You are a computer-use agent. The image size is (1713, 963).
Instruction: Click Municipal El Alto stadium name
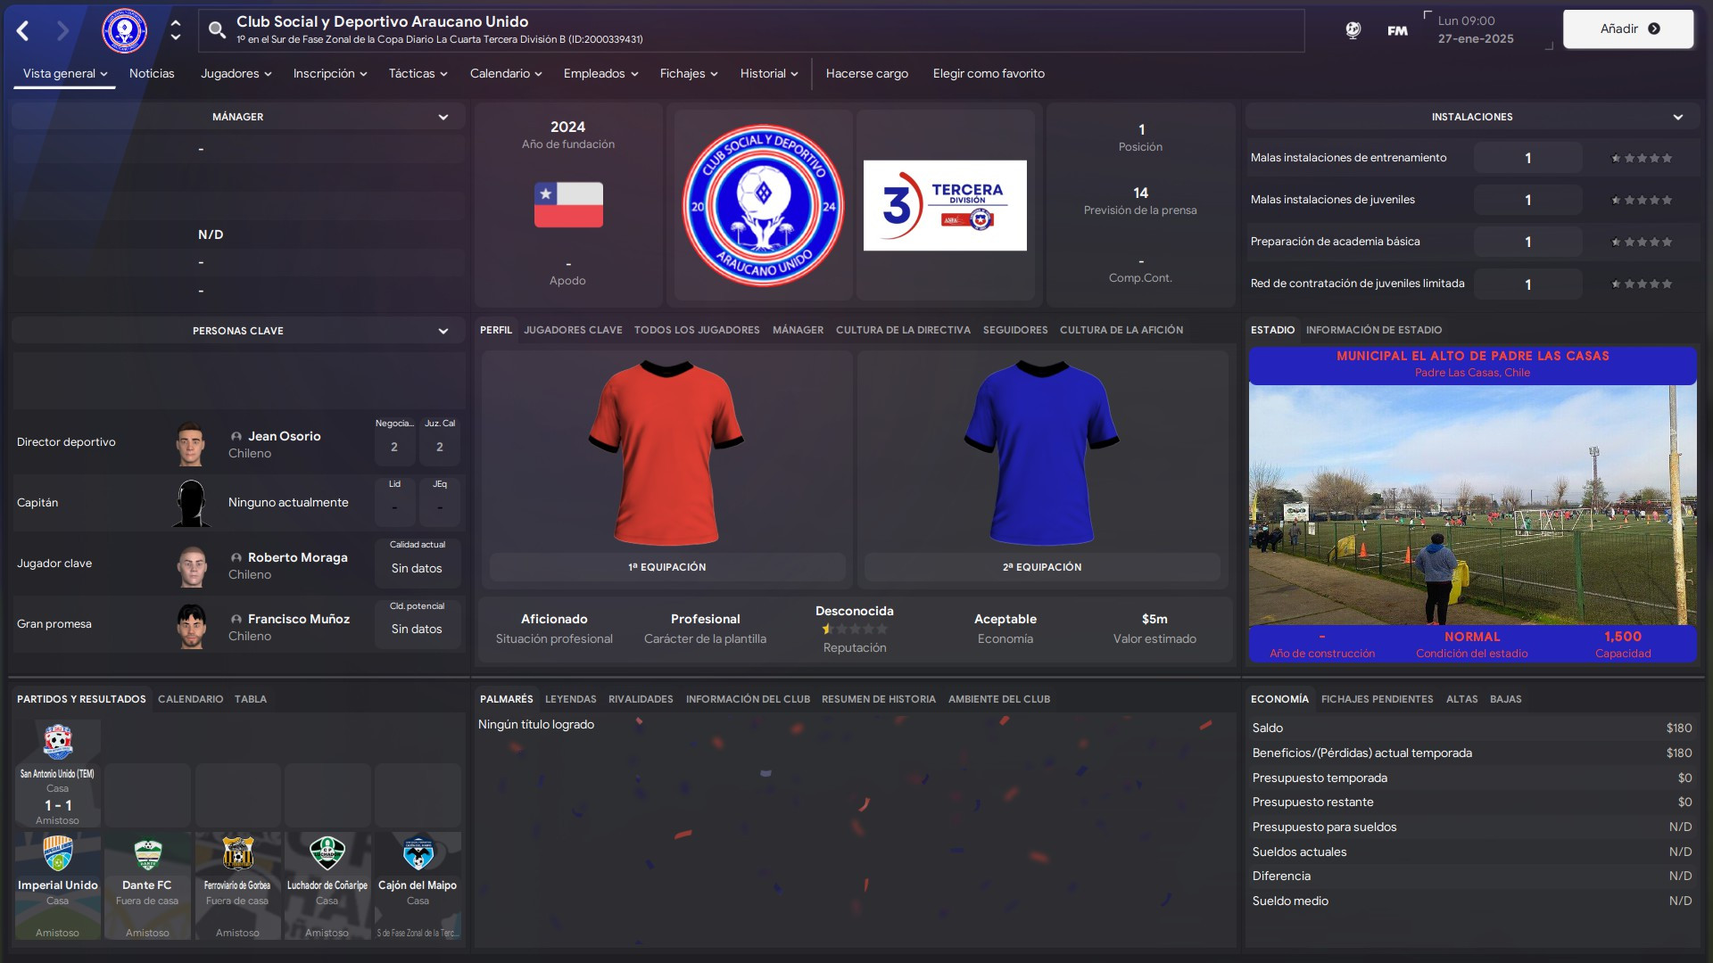coord(1472,356)
